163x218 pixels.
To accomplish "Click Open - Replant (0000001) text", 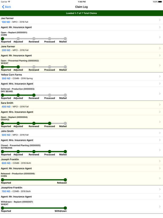I will pyautogui.click(x=14, y=32).
